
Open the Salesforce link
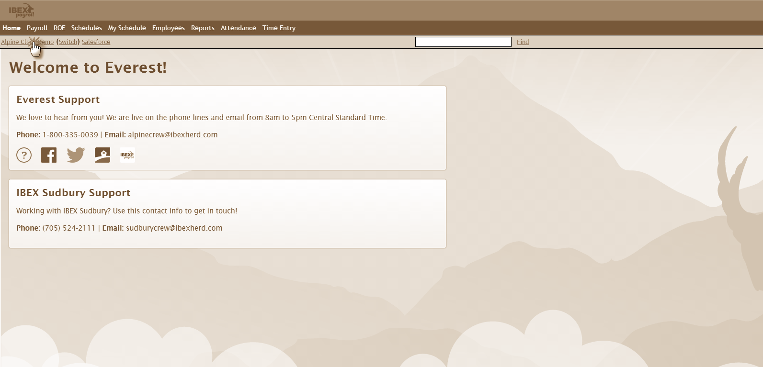click(x=96, y=42)
